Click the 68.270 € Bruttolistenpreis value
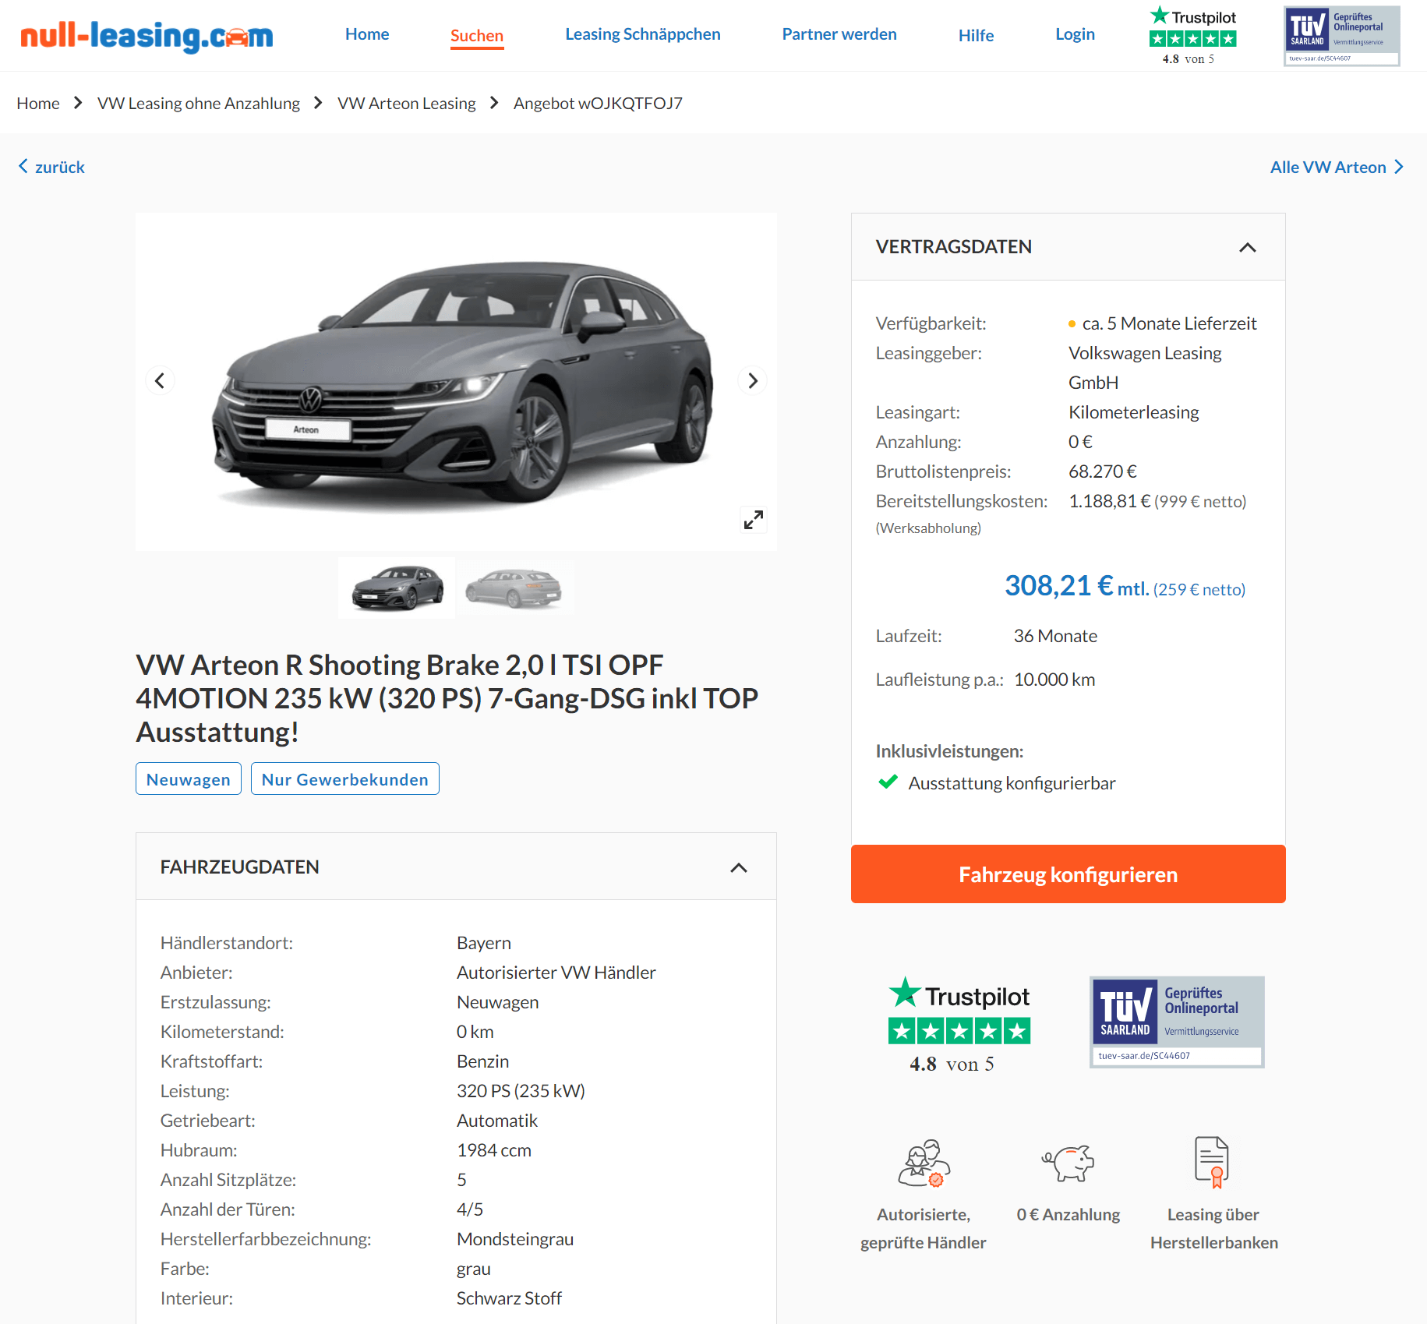This screenshot has height=1324, width=1427. 1102,471
